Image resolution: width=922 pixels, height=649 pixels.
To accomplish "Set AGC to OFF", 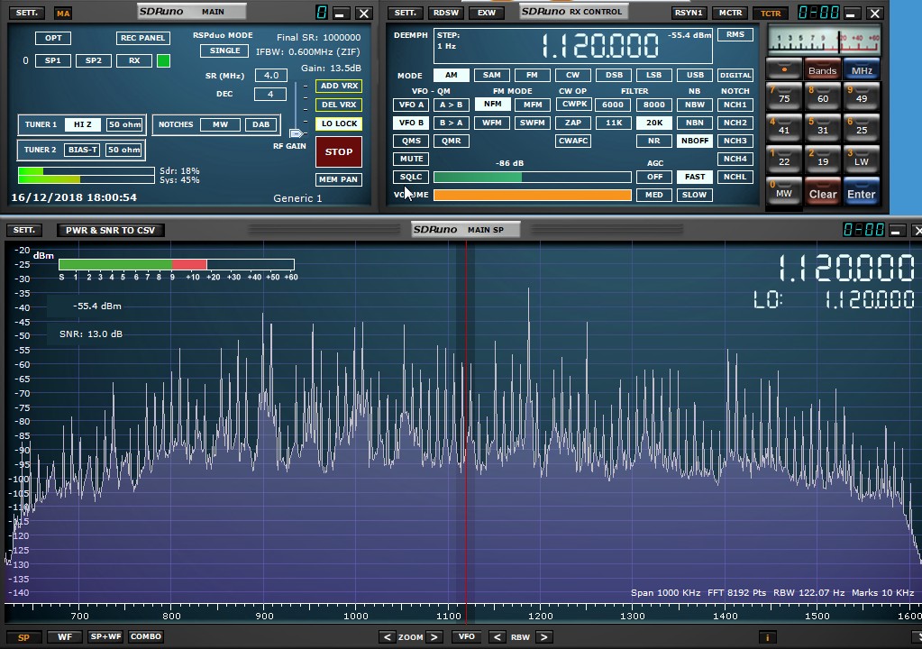I will [653, 177].
